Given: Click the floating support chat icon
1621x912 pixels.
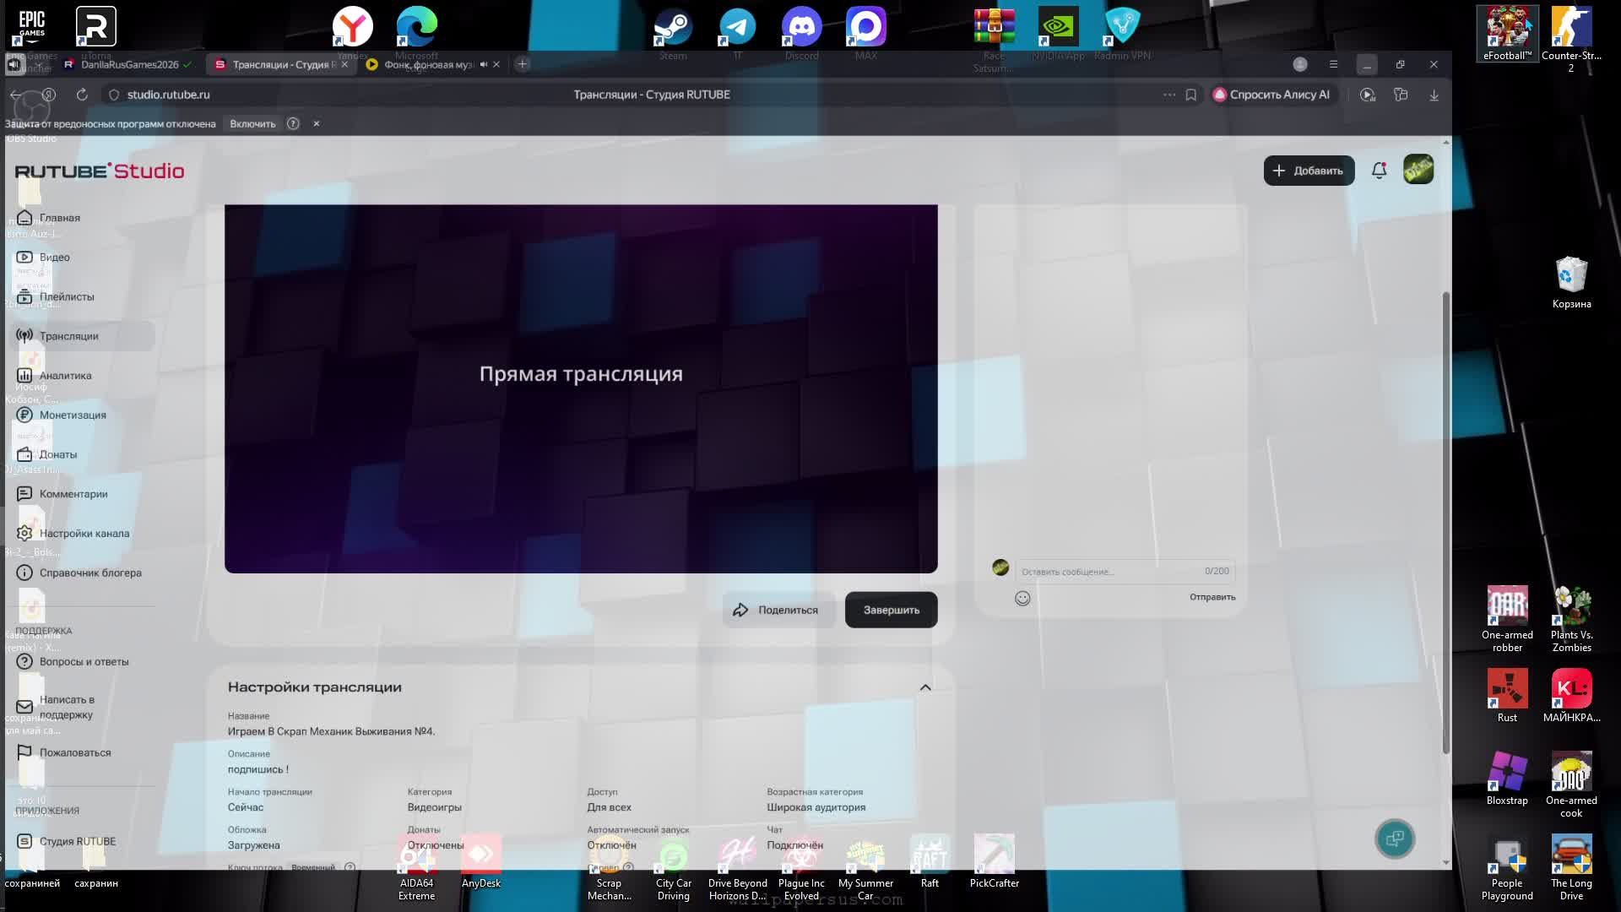Looking at the screenshot, I should pos(1395,839).
